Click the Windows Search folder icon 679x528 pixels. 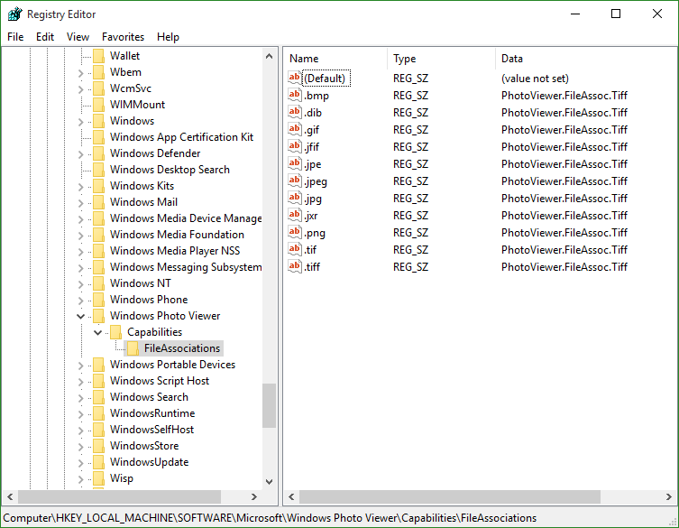pos(98,397)
